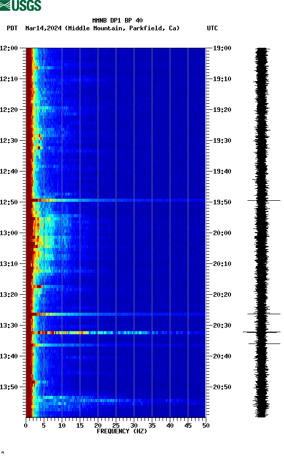The width and height of the screenshot is (284, 458).
Task: Click '(Middle Mountain, Parkfield, Ca)' location text
Action: coord(122,28)
